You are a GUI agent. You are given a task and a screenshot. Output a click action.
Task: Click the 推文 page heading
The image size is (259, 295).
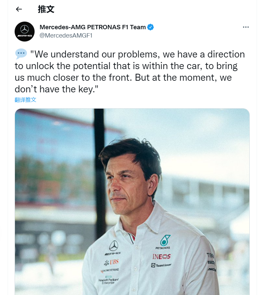tap(46, 9)
